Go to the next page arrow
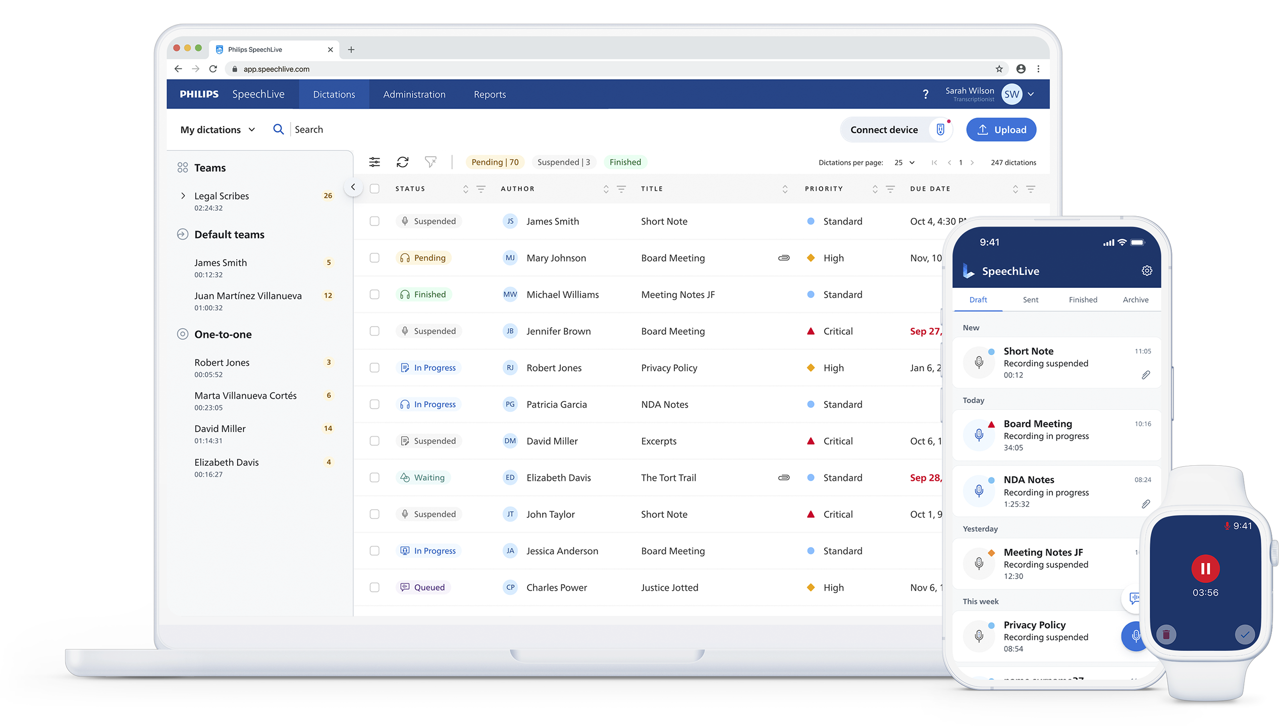 (972, 162)
